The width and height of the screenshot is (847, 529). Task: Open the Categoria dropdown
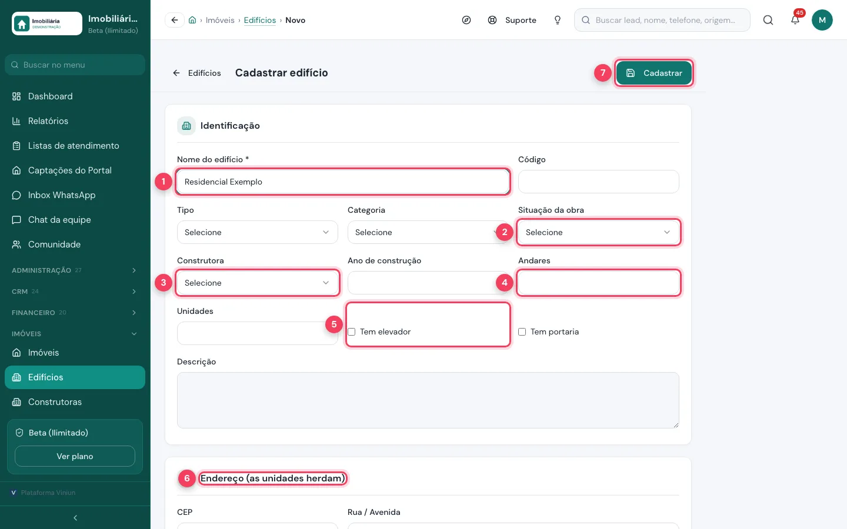[x=428, y=232]
